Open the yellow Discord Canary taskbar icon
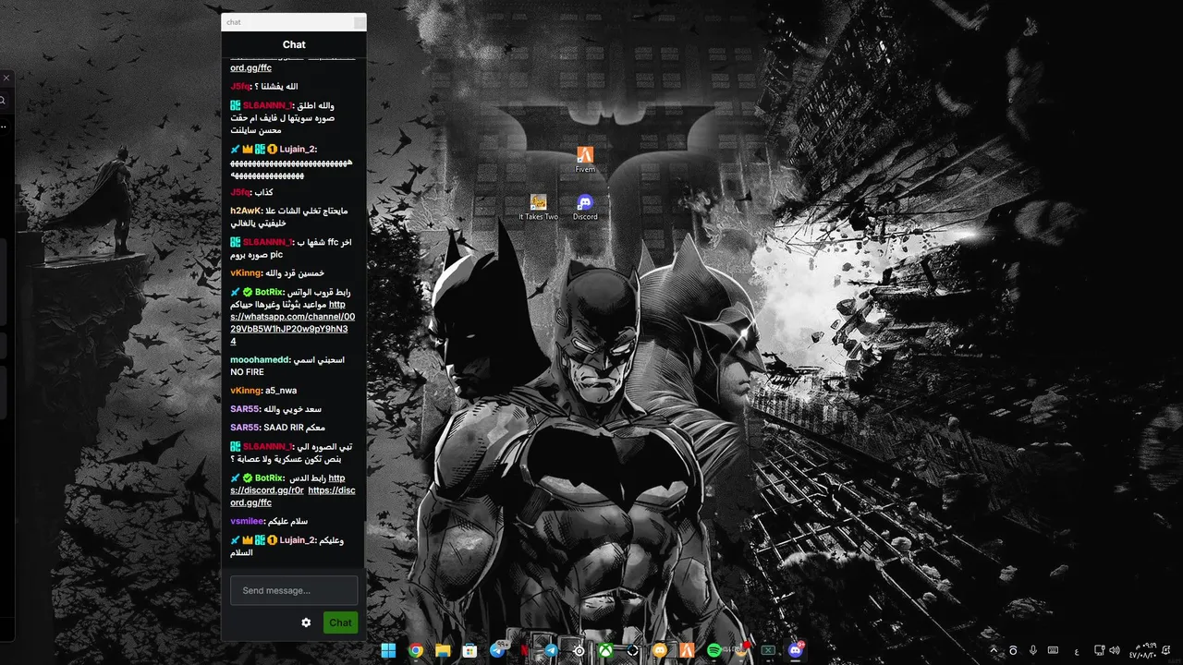This screenshot has height=665, width=1183. pyautogui.click(x=660, y=650)
